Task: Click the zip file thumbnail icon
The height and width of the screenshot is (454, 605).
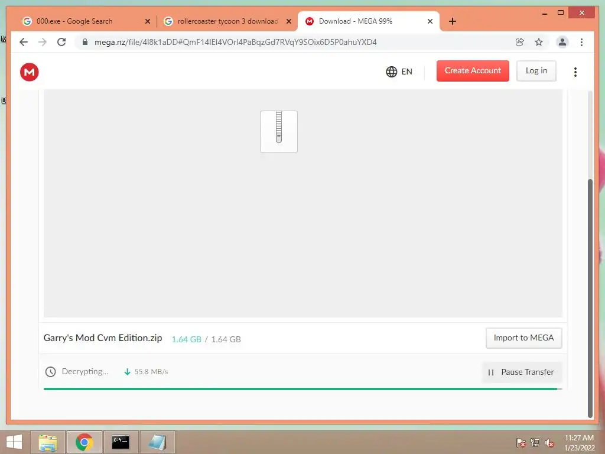Action: (279, 132)
